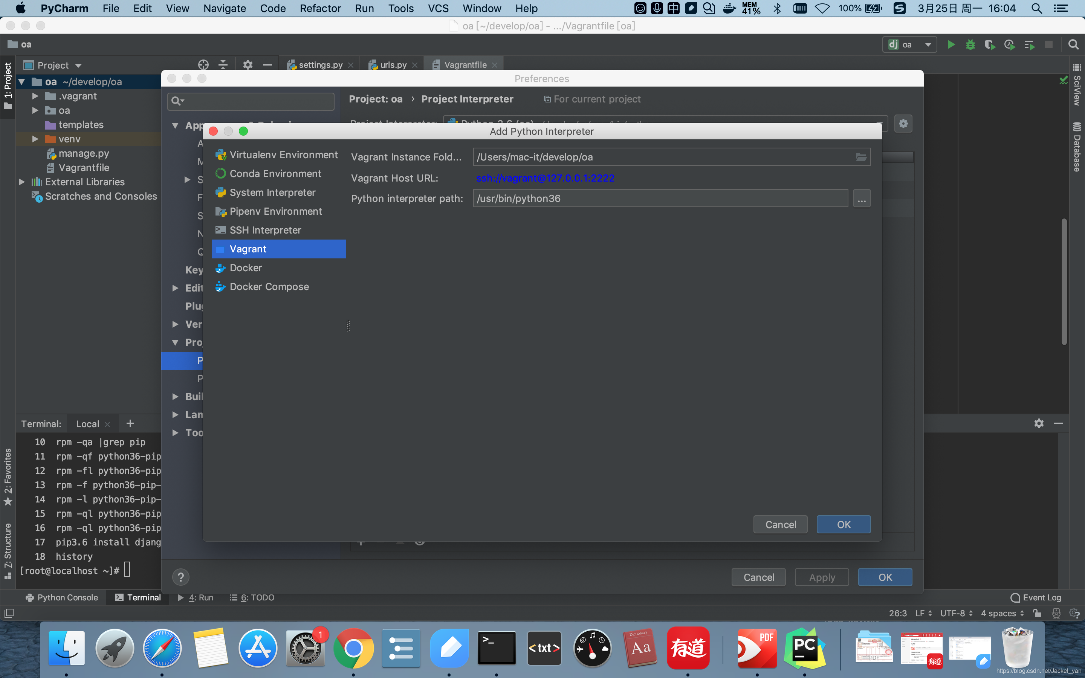Select Vagrantfile in project tree
This screenshot has width=1085, height=678.
[84, 168]
